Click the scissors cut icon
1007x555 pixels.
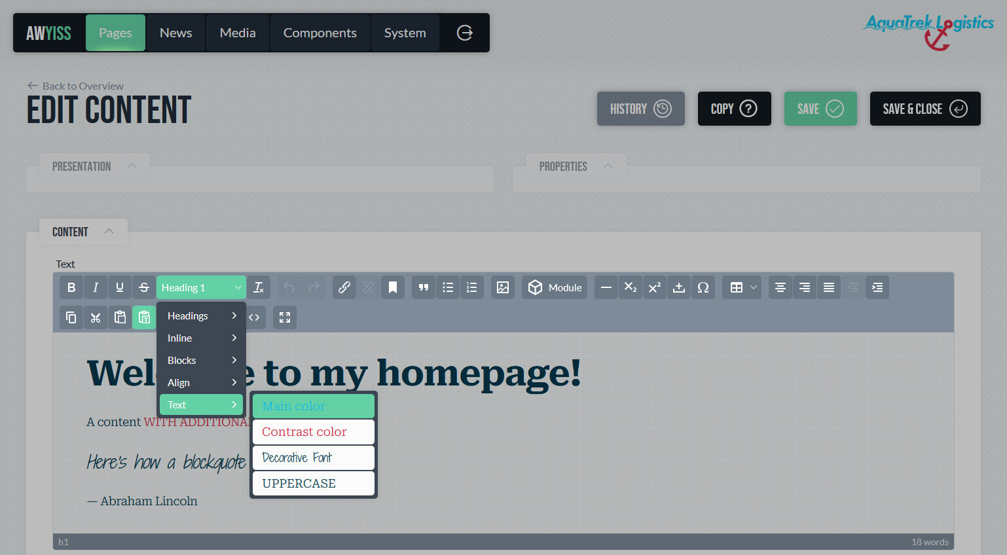(x=96, y=317)
